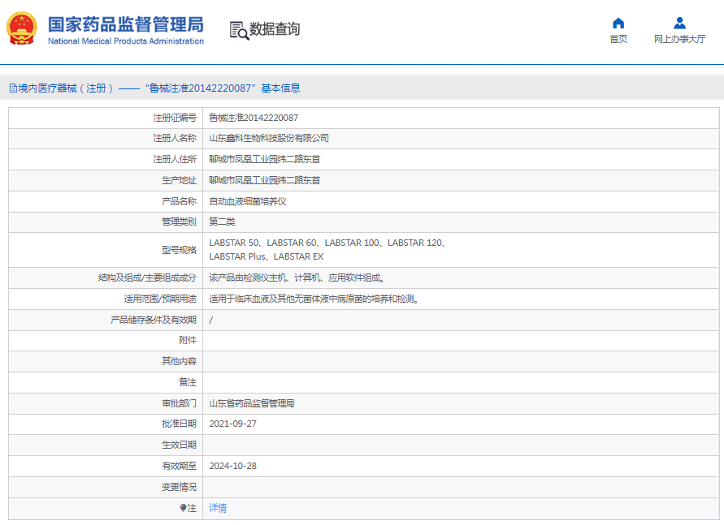
Task: Select 山东鑫科生物科技股份有限公司 cell
Action: tap(269, 138)
